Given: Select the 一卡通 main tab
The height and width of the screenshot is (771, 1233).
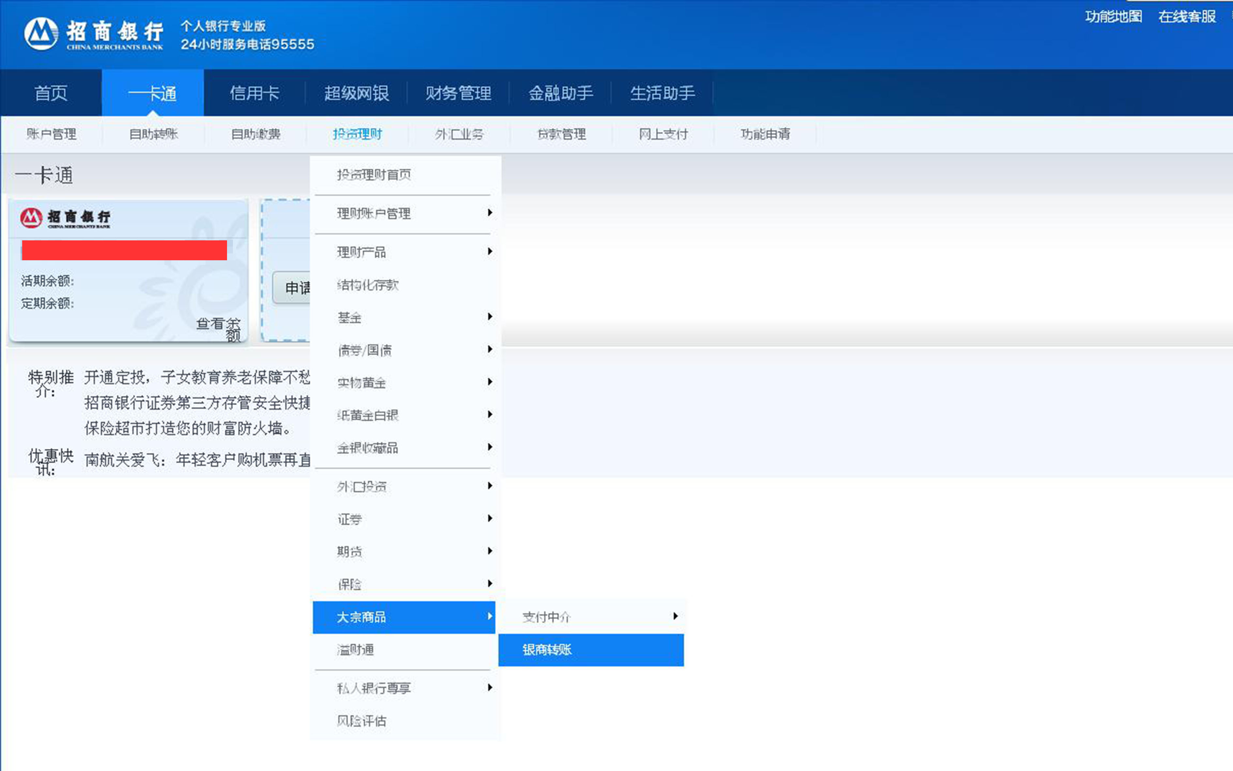Looking at the screenshot, I should tap(152, 93).
